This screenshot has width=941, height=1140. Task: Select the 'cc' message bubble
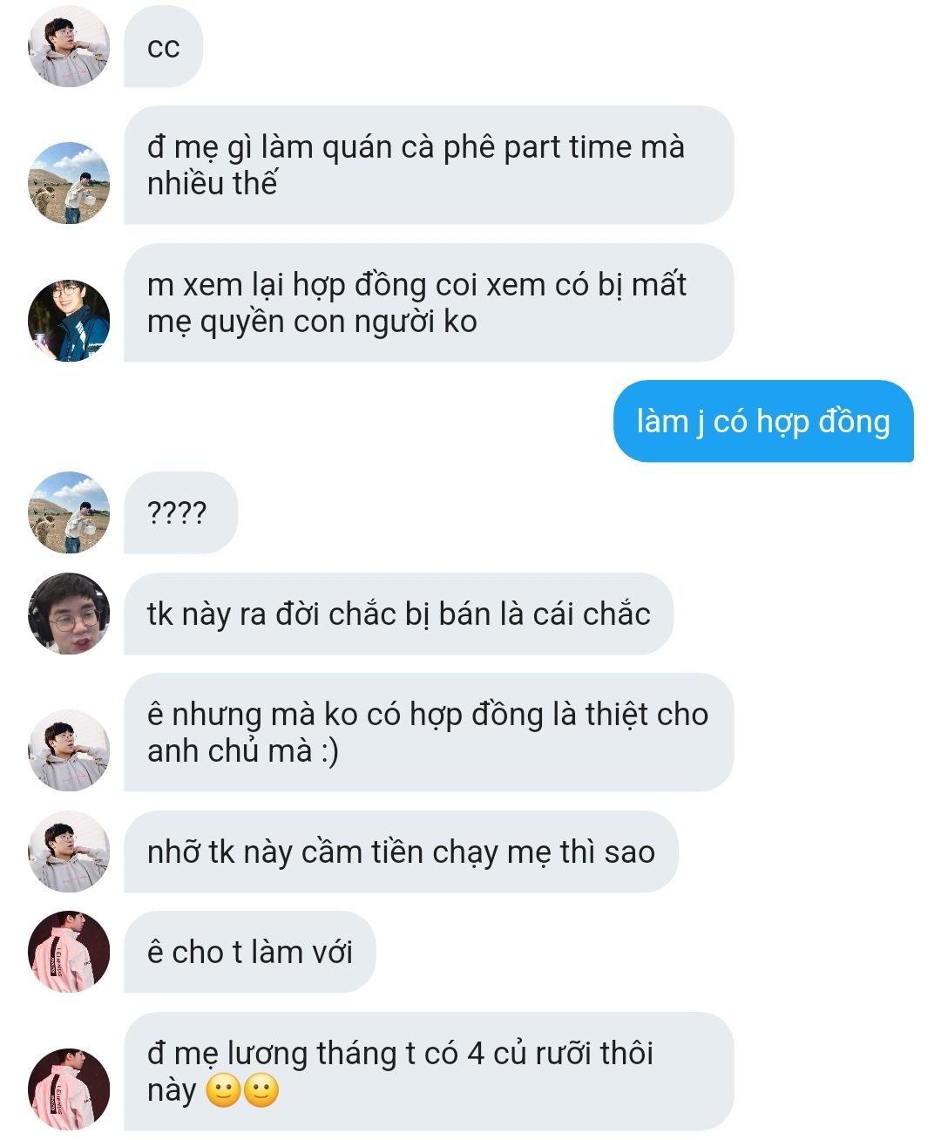coord(163,46)
